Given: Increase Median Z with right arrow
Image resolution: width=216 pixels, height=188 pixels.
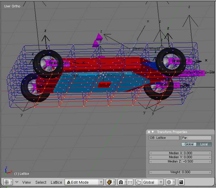Looking at the screenshot, I should (210, 162).
